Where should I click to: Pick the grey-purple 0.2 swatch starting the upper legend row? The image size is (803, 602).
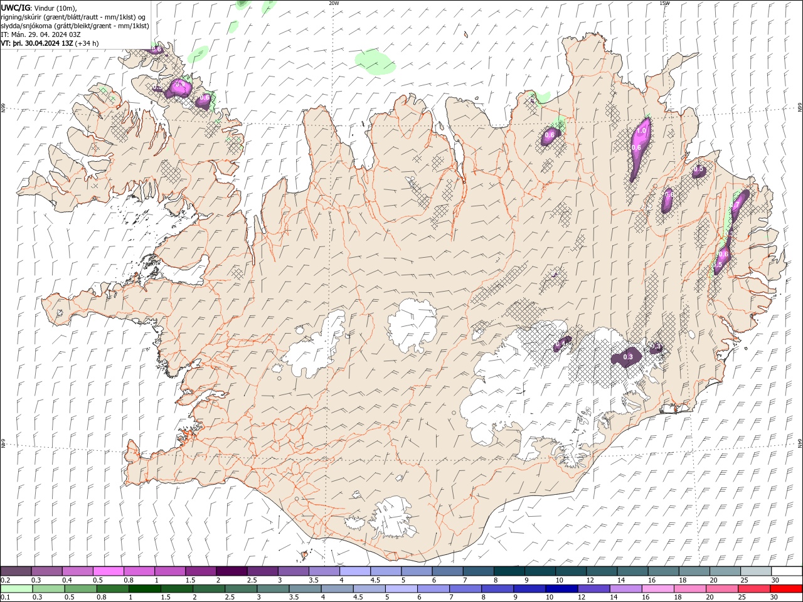16,571
